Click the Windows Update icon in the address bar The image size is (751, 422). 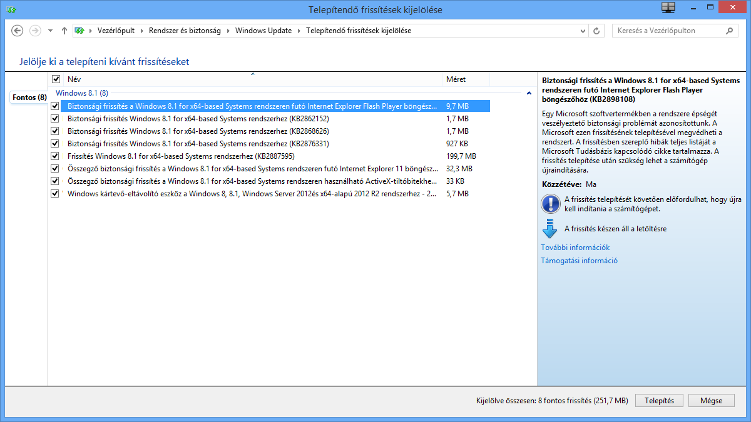79,31
